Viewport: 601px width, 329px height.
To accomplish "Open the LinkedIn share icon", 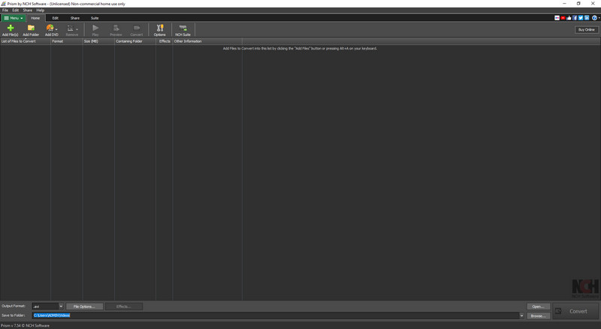I will [x=586, y=17].
